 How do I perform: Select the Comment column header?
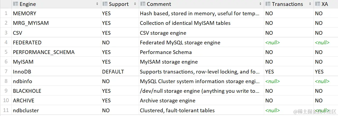(201, 4)
